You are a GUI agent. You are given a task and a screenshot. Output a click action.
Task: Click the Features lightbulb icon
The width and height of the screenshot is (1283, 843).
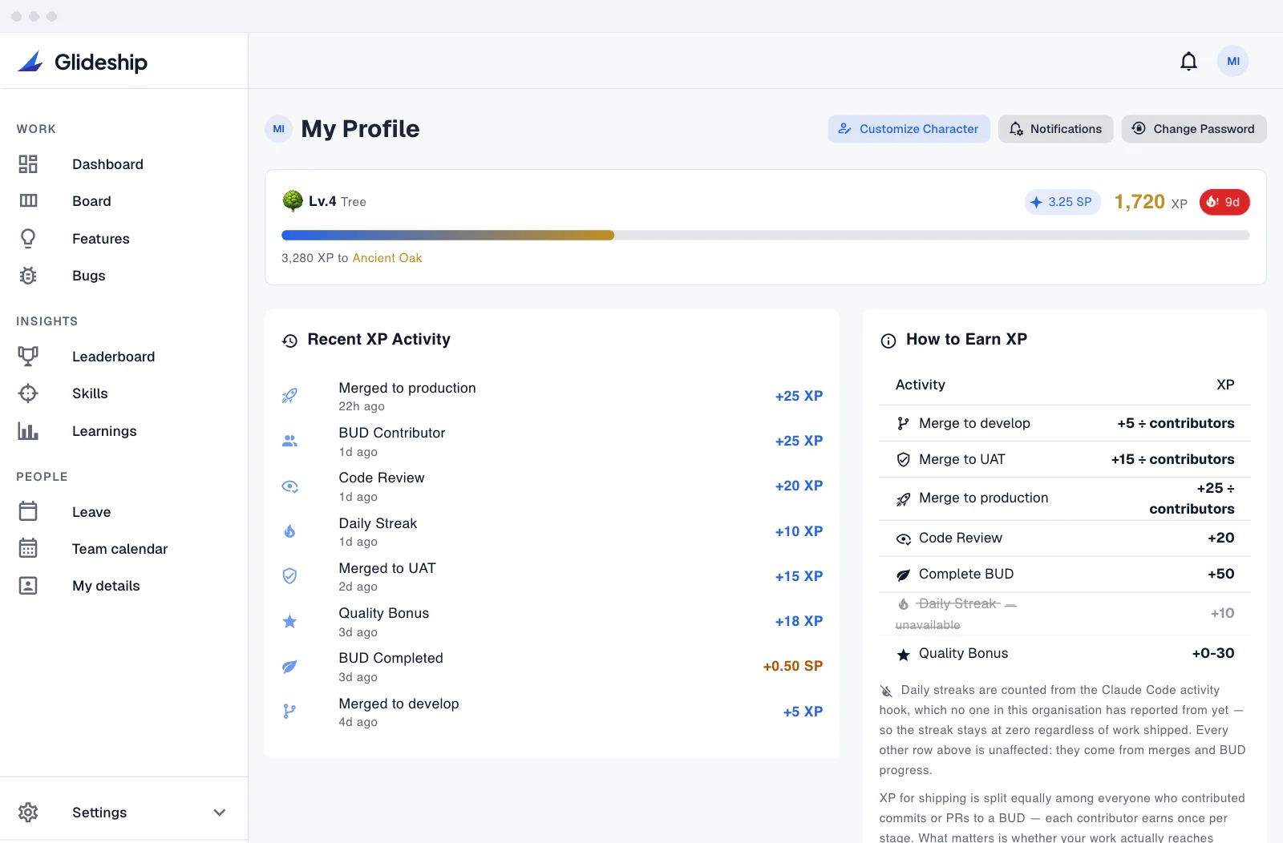(28, 239)
